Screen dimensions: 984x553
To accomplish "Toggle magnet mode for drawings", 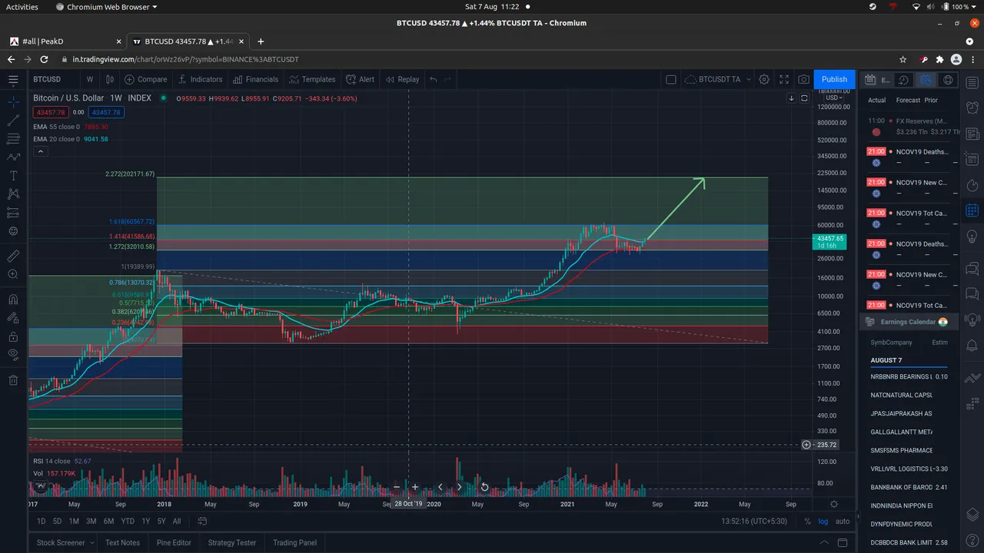I will (x=13, y=299).
